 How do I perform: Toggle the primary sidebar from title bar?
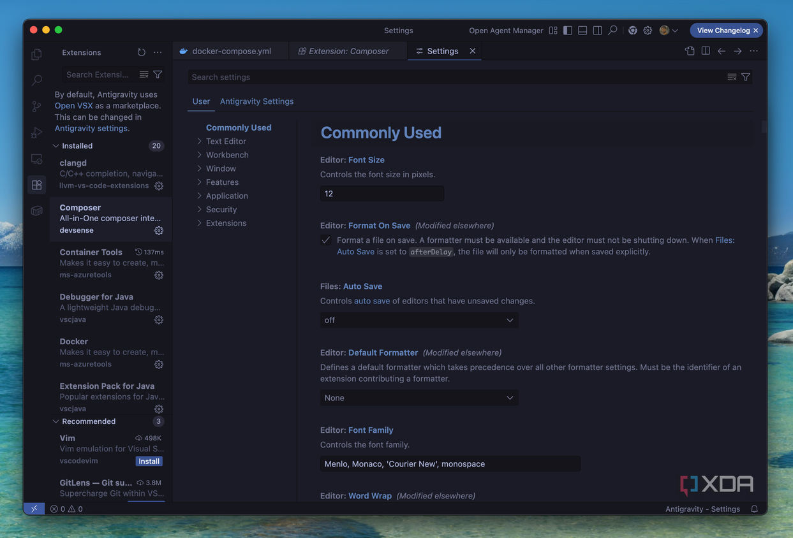coord(568,31)
